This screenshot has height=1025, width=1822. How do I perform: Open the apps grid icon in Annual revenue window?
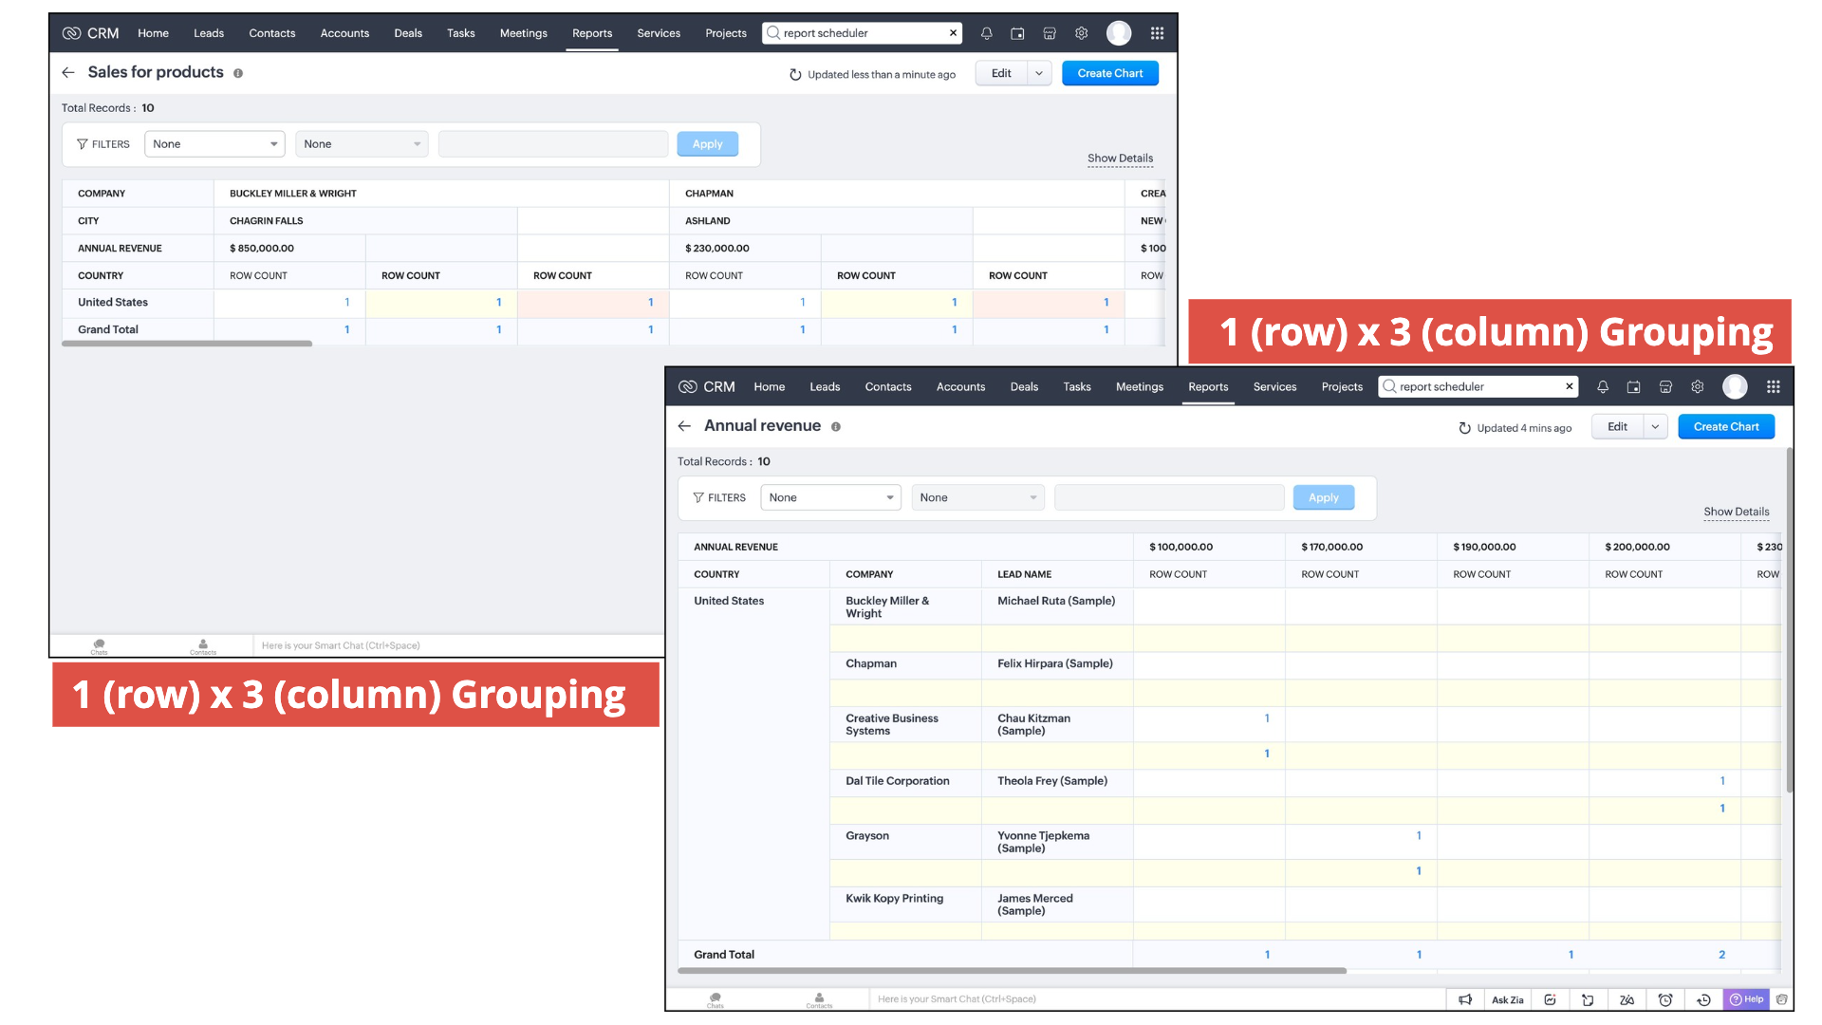[1773, 387]
